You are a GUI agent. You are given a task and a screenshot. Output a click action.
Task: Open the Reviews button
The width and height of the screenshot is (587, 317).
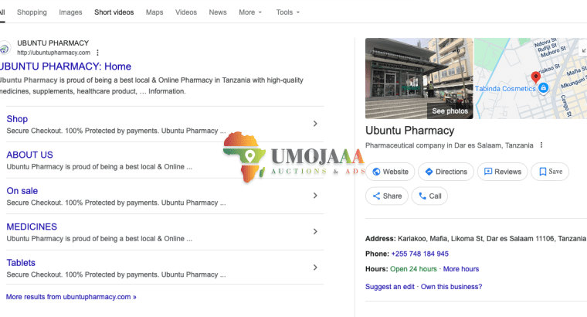tap(502, 172)
